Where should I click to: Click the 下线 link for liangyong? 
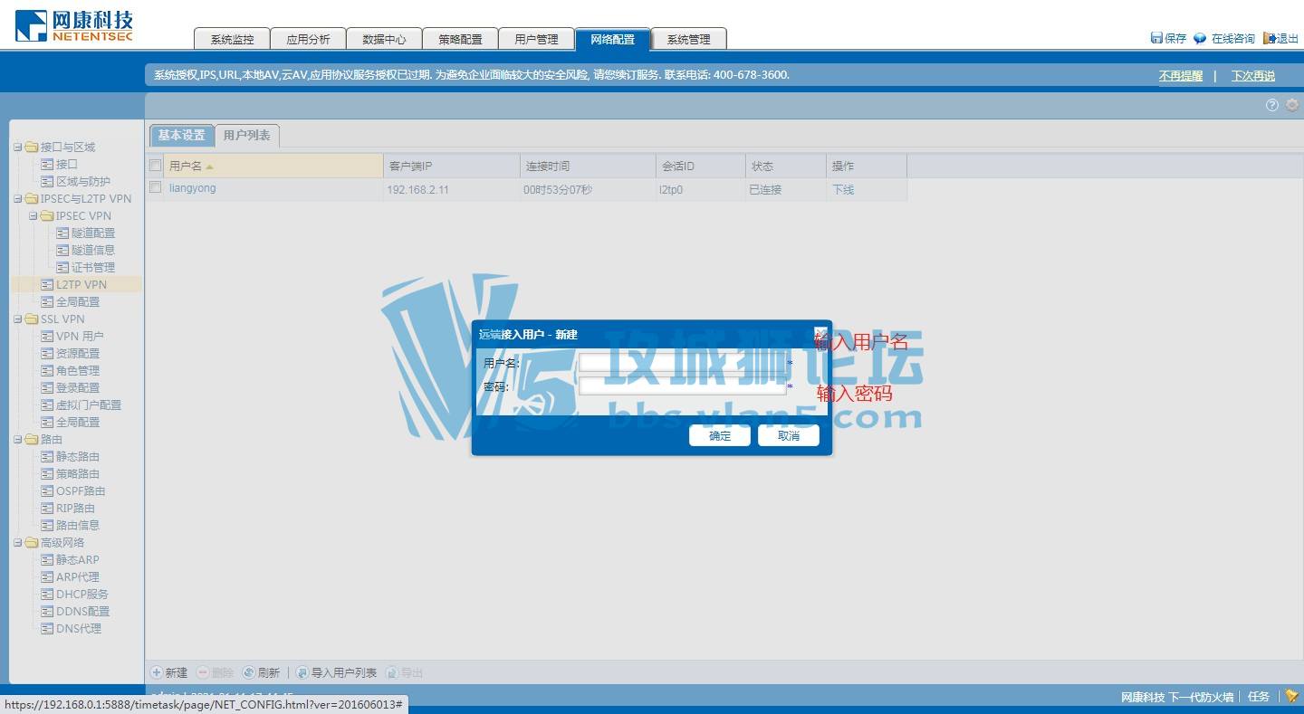click(843, 190)
